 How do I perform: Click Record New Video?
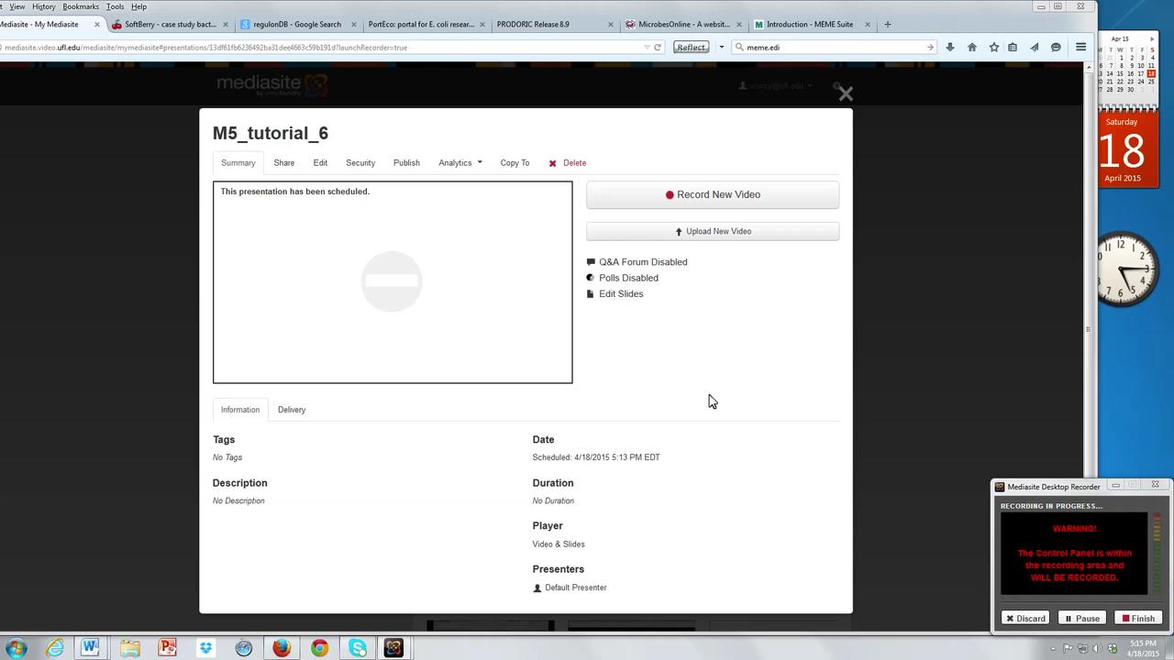click(713, 194)
